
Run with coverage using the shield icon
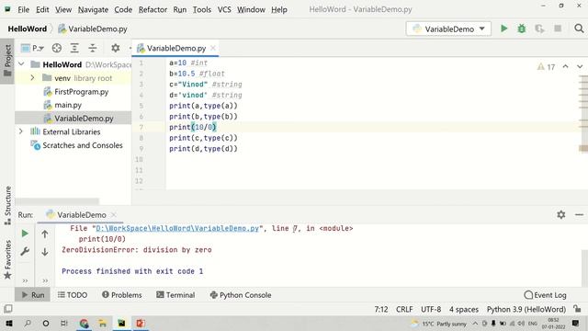(539, 29)
